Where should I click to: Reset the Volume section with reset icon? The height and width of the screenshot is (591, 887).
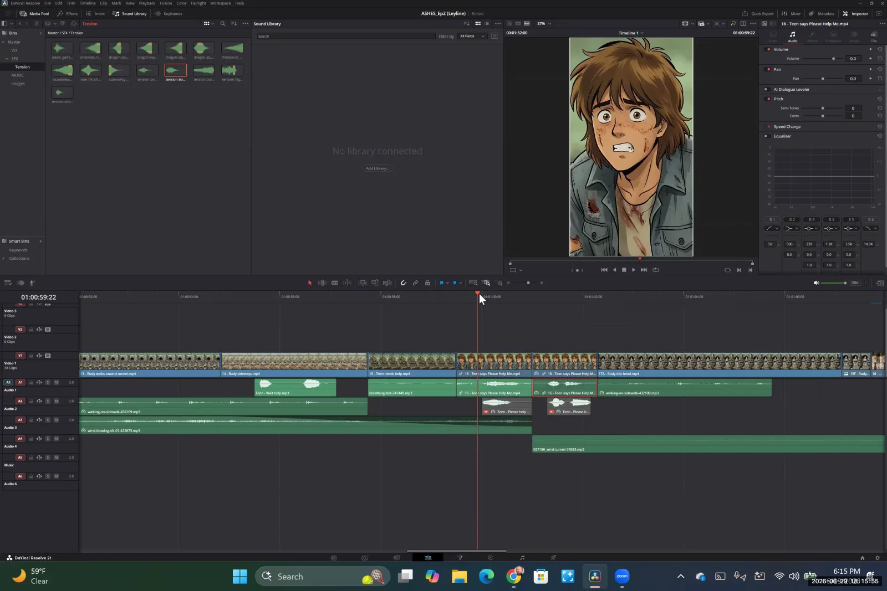[x=879, y=49]
